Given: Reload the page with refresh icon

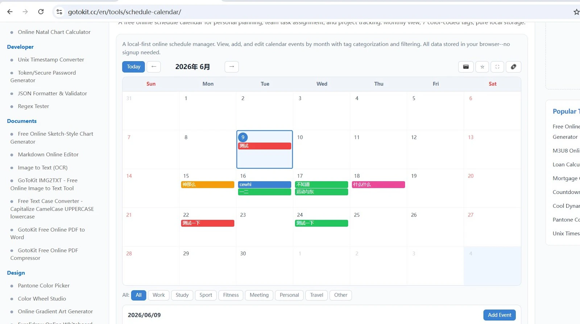Looking at the screenshot, I should [x=41, y=12].
